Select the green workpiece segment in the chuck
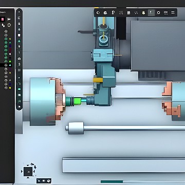Viewport: 185px width, 185px height. coord(77,101)
